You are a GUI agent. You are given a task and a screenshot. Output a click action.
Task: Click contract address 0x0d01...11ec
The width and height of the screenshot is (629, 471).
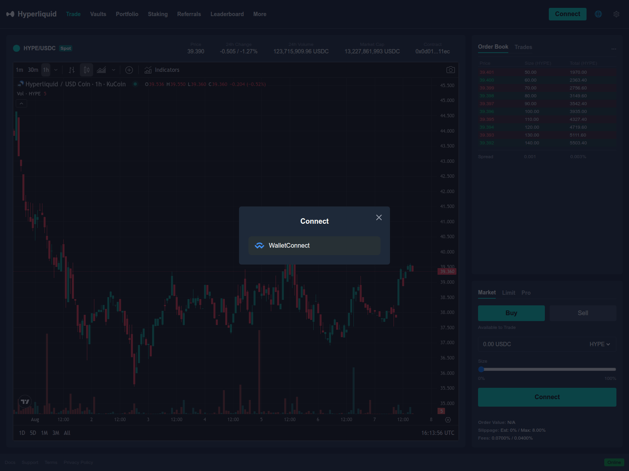pyautogui.click(x=432, y=51)
